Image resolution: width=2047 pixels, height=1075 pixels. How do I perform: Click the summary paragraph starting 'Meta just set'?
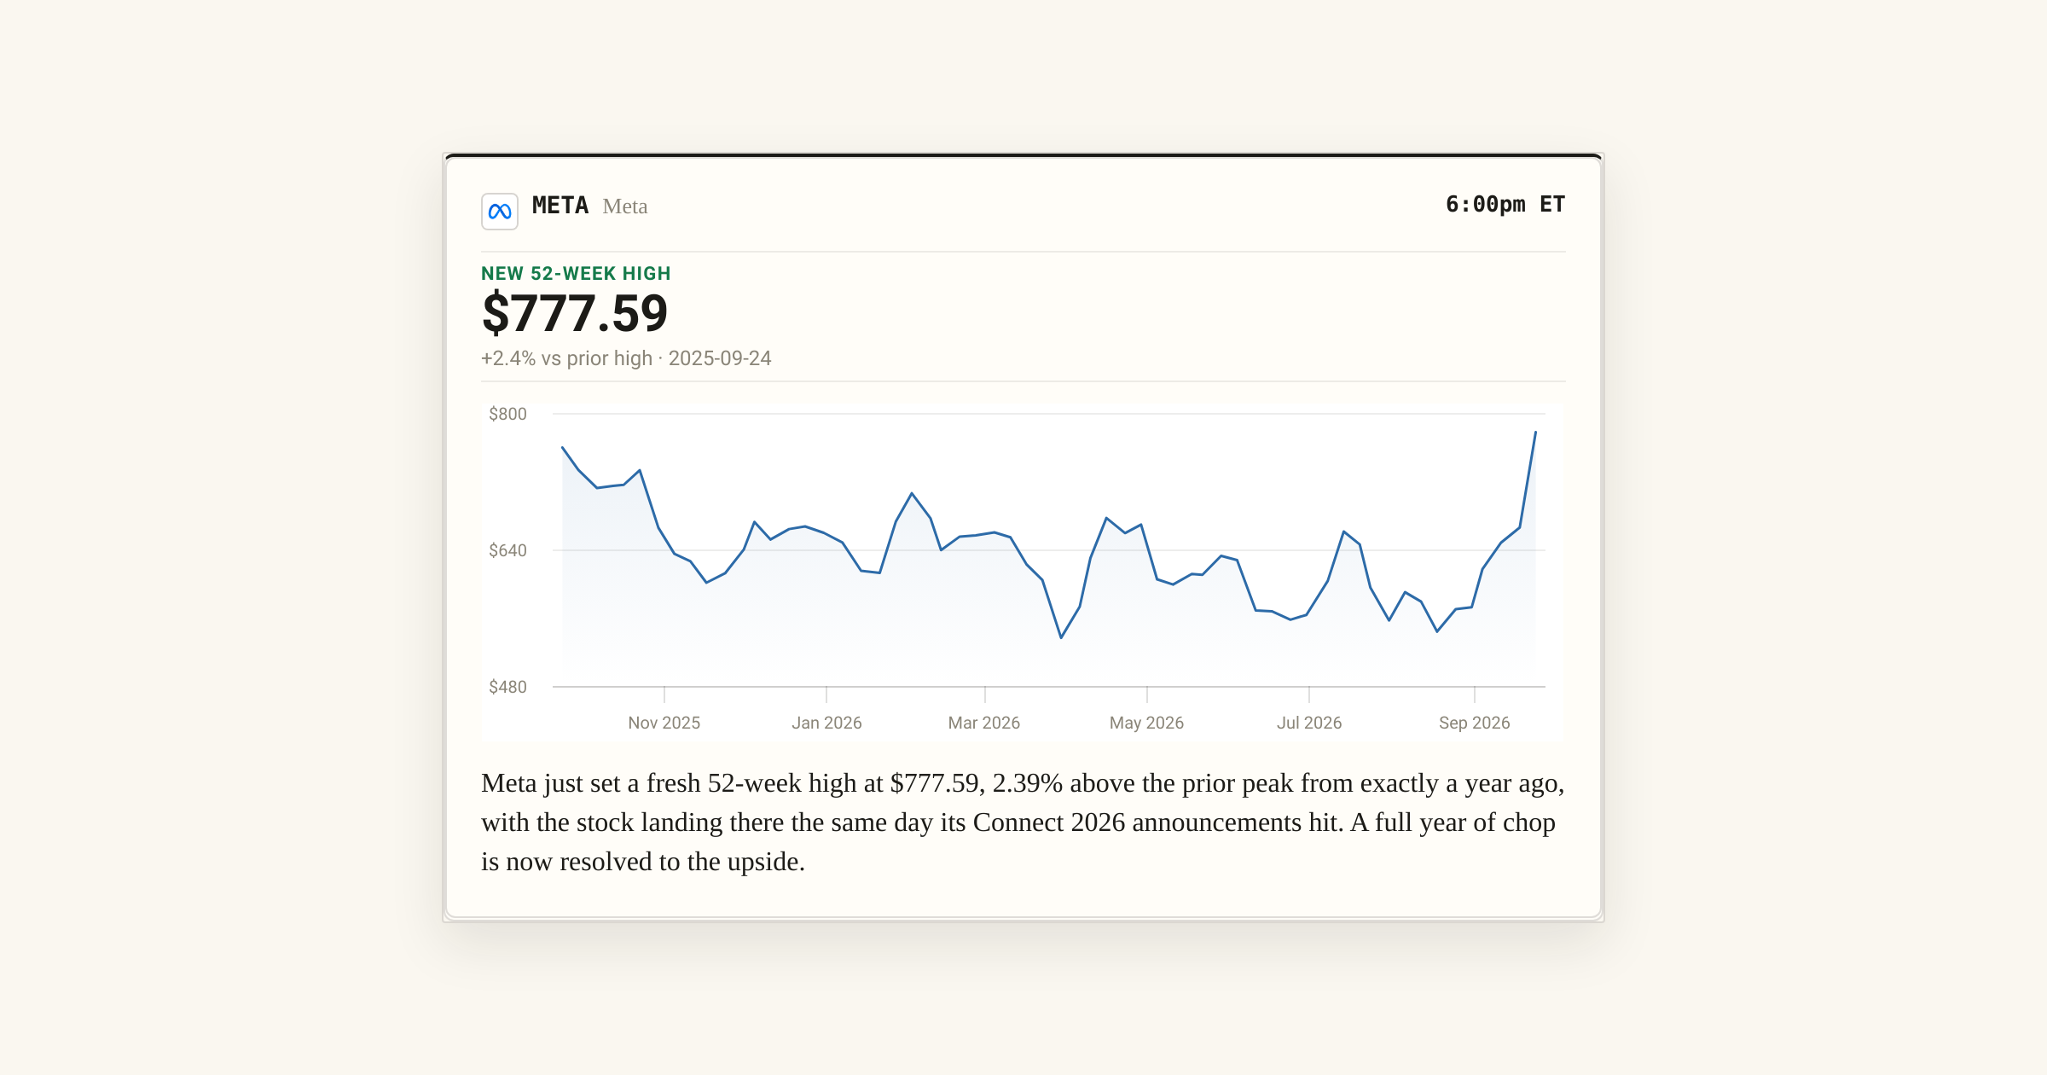[1023, 822]
